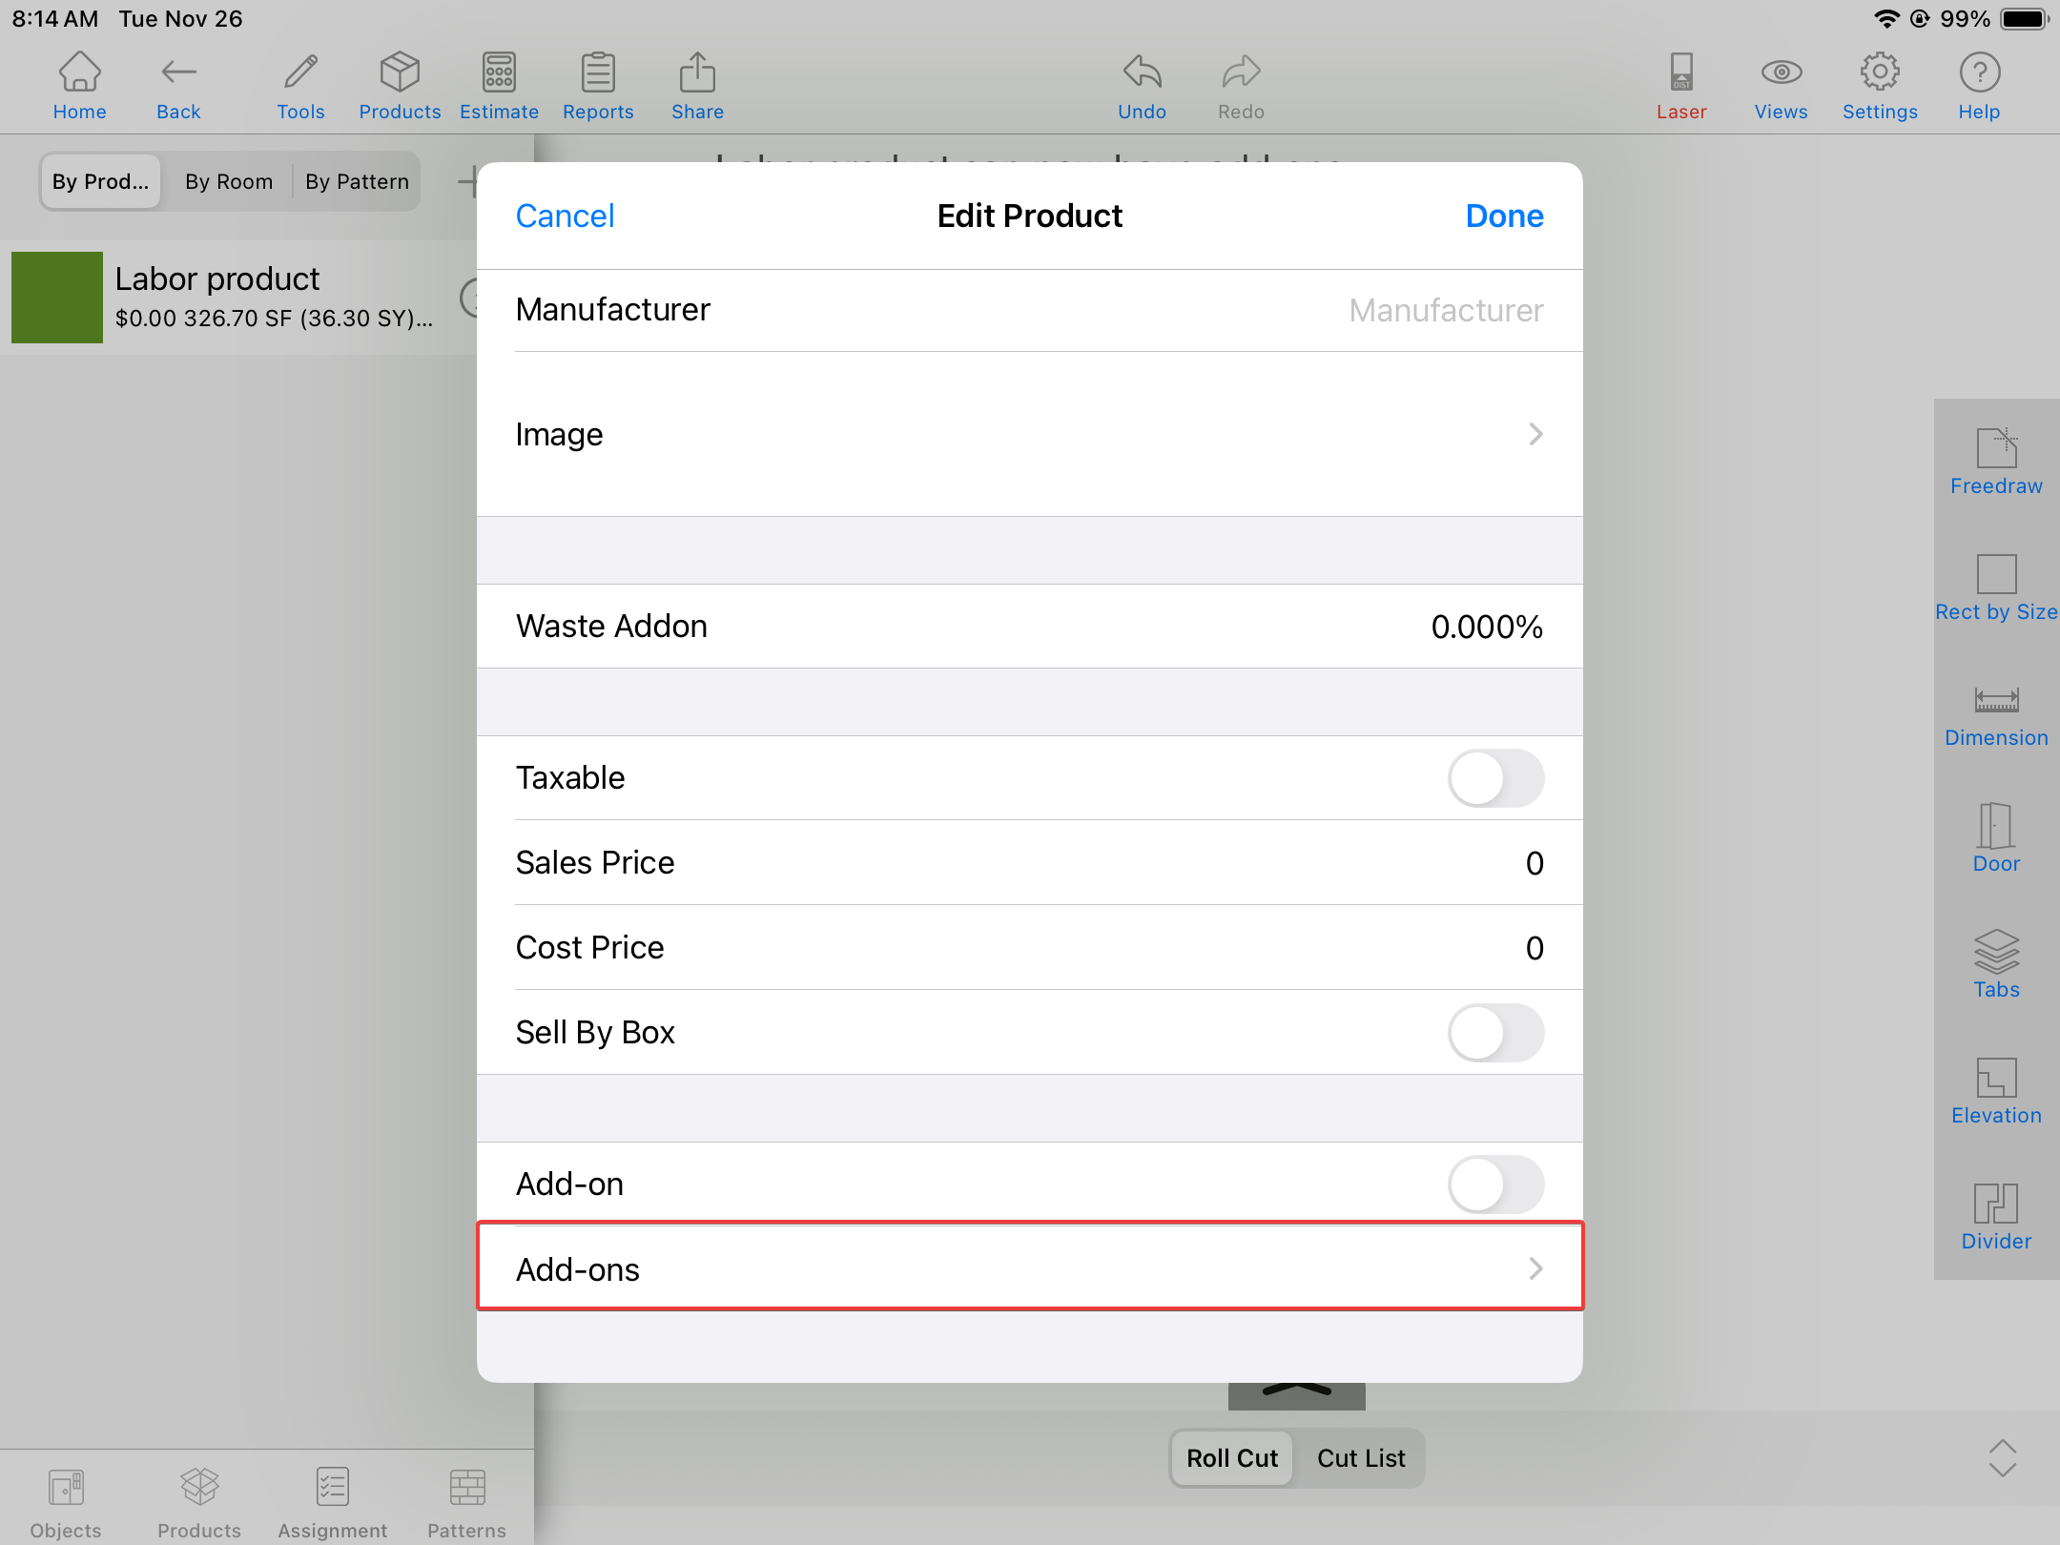2060x1545 pixels.
Task: Select the Cut List tab
Action: (1360, 1458)
